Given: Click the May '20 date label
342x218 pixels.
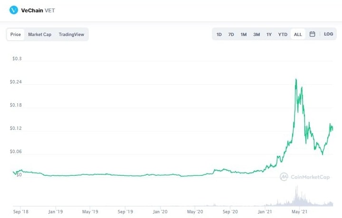Looking at the screenshot, I should click(x=195, y=212).
